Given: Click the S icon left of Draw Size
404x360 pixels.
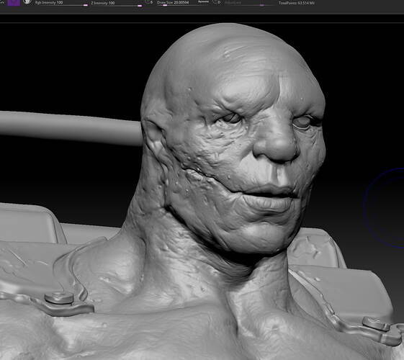Looking at the screenshot, I should click(149, 2).
